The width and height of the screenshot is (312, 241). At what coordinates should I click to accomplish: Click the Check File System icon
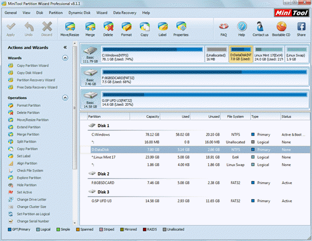coord(10,171)
